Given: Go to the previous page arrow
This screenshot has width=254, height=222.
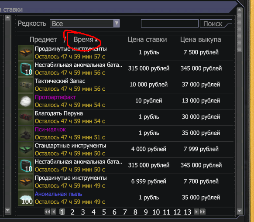Looking at the screenshot, I should pyautogui.click(x=53, y=212).
